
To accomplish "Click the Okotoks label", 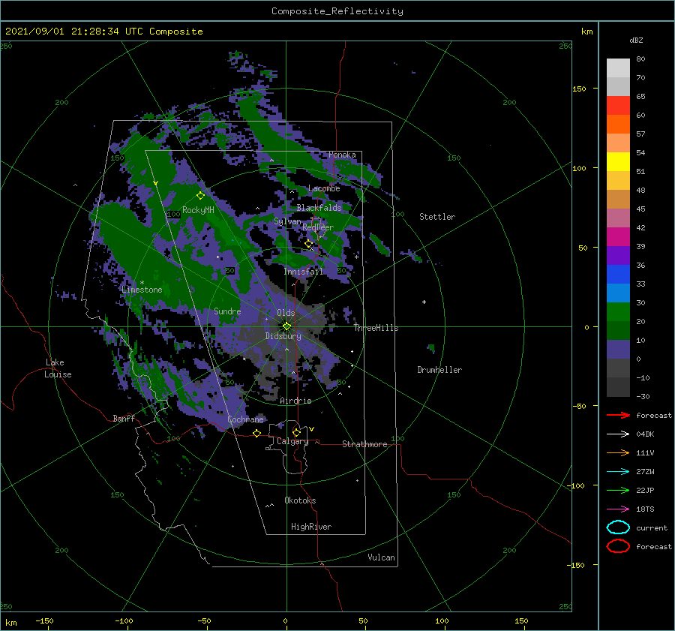I will [x=300, y=500].
